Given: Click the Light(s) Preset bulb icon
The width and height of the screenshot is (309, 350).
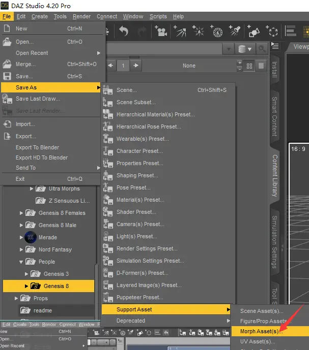Looking at the screenshot, I should tap(107, 236).
